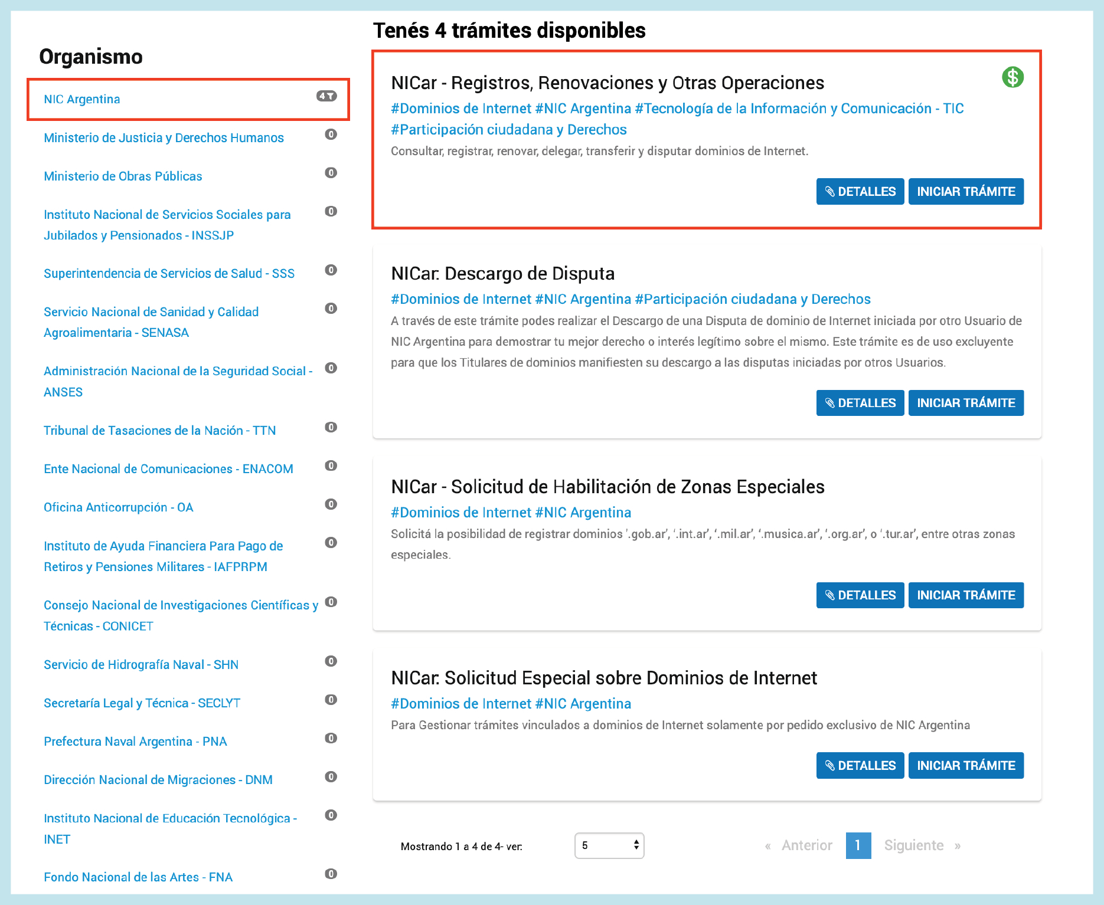
Task: Choose Dirección Nacional de Migraciones - DNM
Action: coord(158,780)
